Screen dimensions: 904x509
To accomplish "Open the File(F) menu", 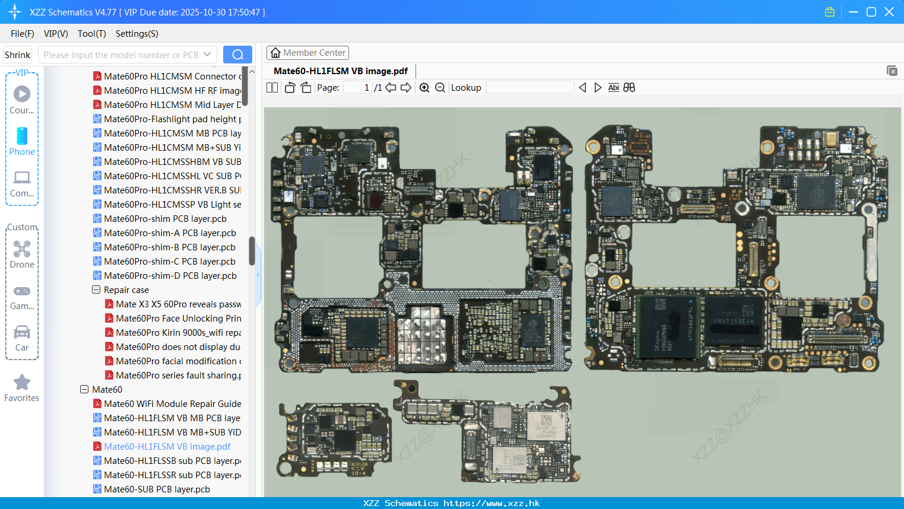I will (23, 33).
